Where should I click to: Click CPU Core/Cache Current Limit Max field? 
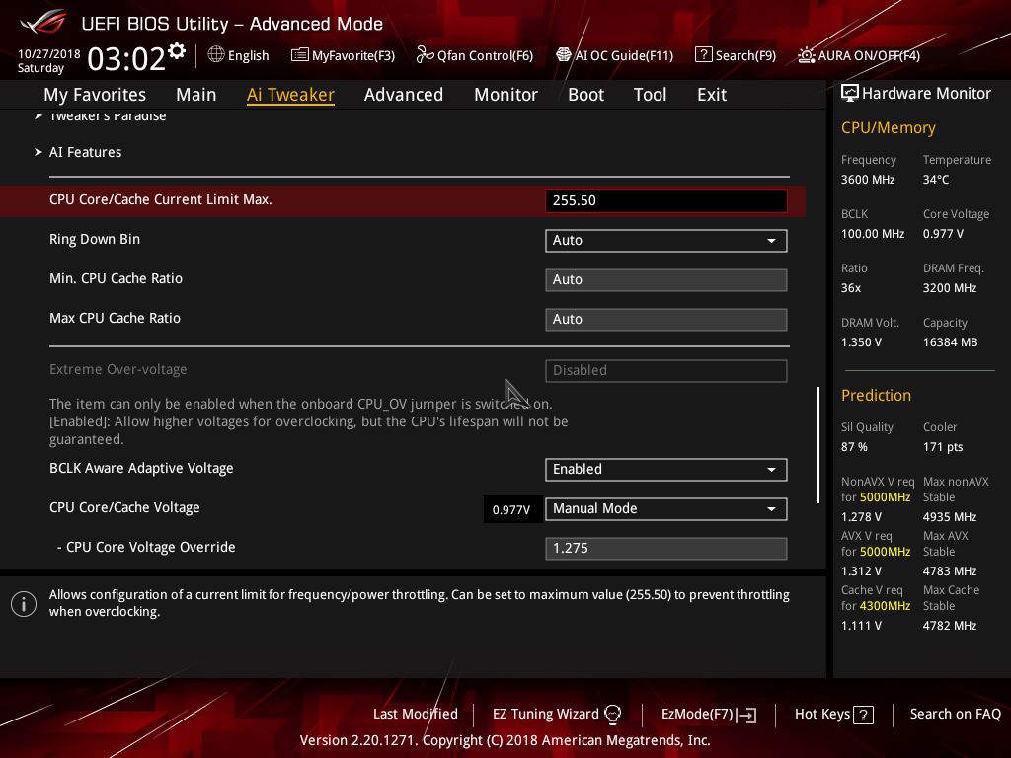(666, 200)
